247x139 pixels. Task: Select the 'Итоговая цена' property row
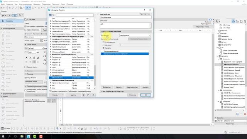[x=71, y=78]
